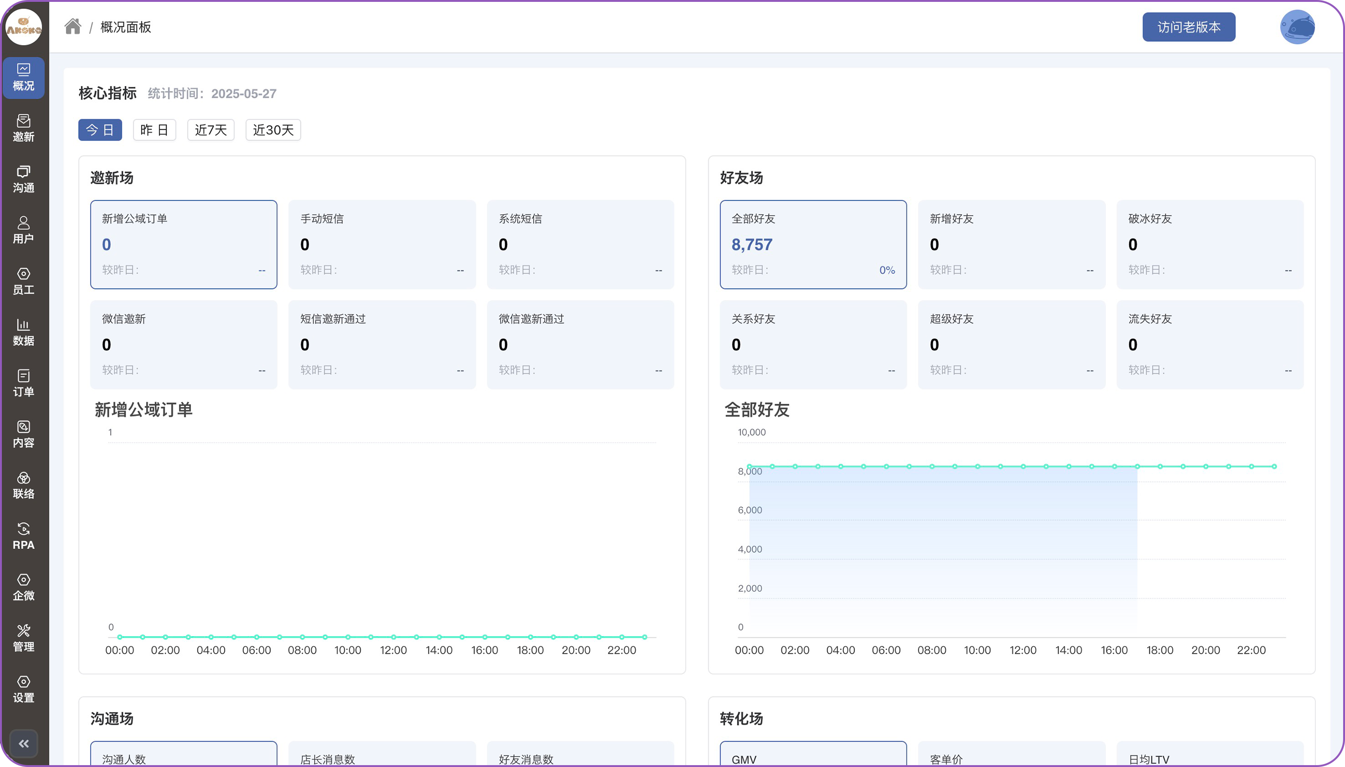Open the 设置 settings sidebar icon
The height and width of the screenshot is (767, 1345).
23,689
